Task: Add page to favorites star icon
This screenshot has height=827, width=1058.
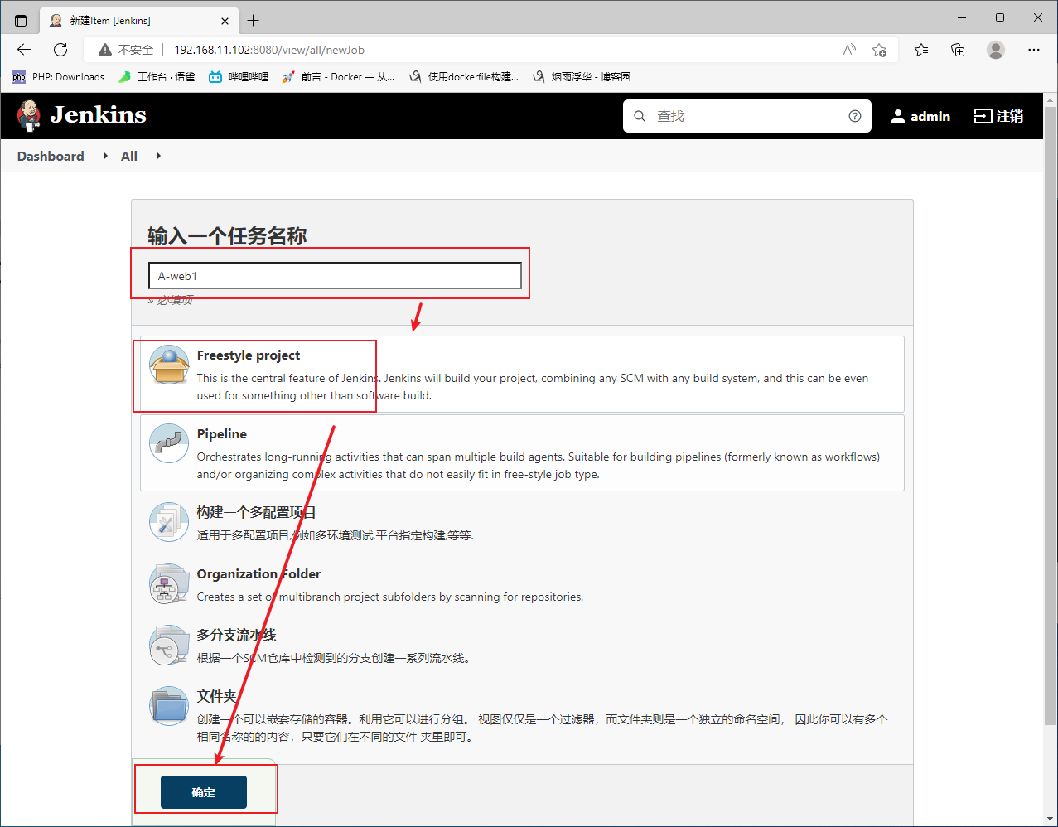Action: (880, 50)
